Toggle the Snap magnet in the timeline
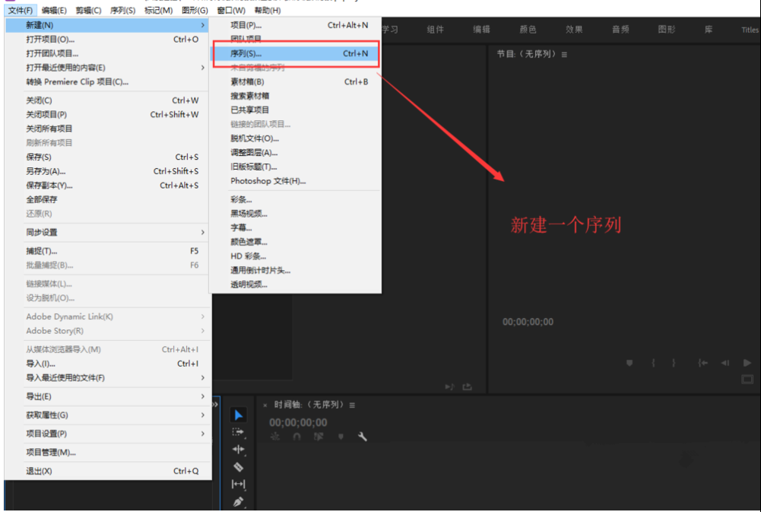The image size is (761, 512). tap(296, 437)
